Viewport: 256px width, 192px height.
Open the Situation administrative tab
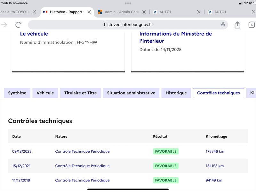click(131, 93)
